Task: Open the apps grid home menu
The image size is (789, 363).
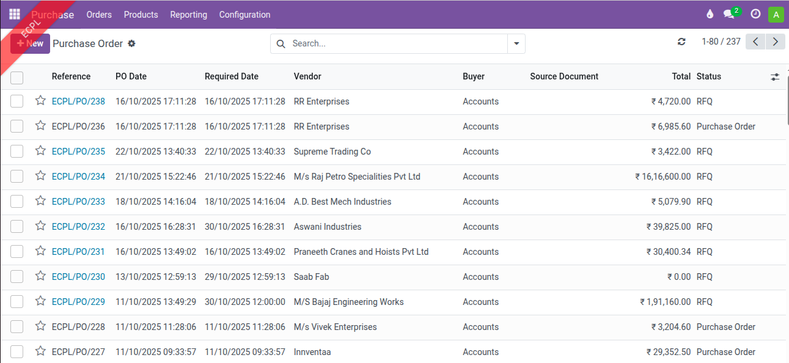Action: click(15, 14)
